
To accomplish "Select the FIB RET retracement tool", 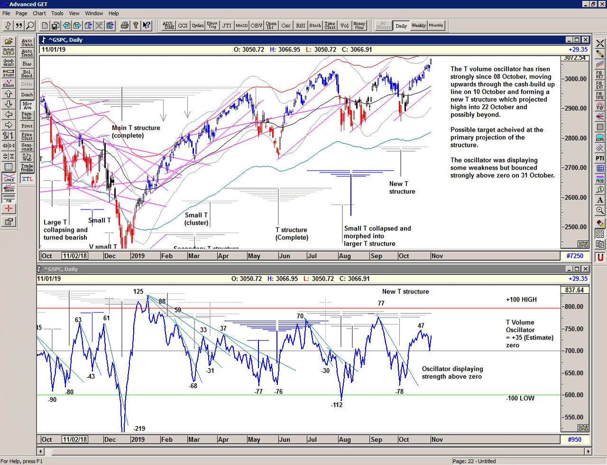I will point(600,75).
